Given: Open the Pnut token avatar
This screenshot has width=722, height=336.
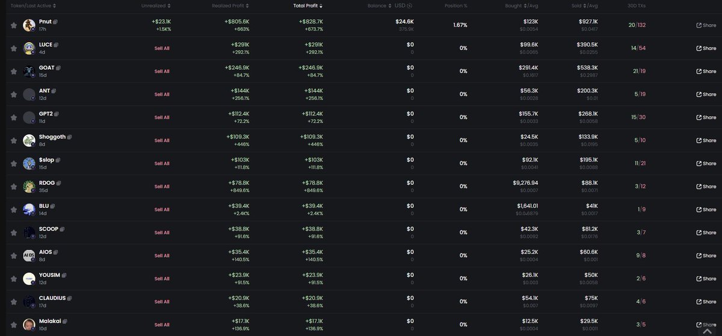Looking at the screenshot, I should click(x=29, y=25).
